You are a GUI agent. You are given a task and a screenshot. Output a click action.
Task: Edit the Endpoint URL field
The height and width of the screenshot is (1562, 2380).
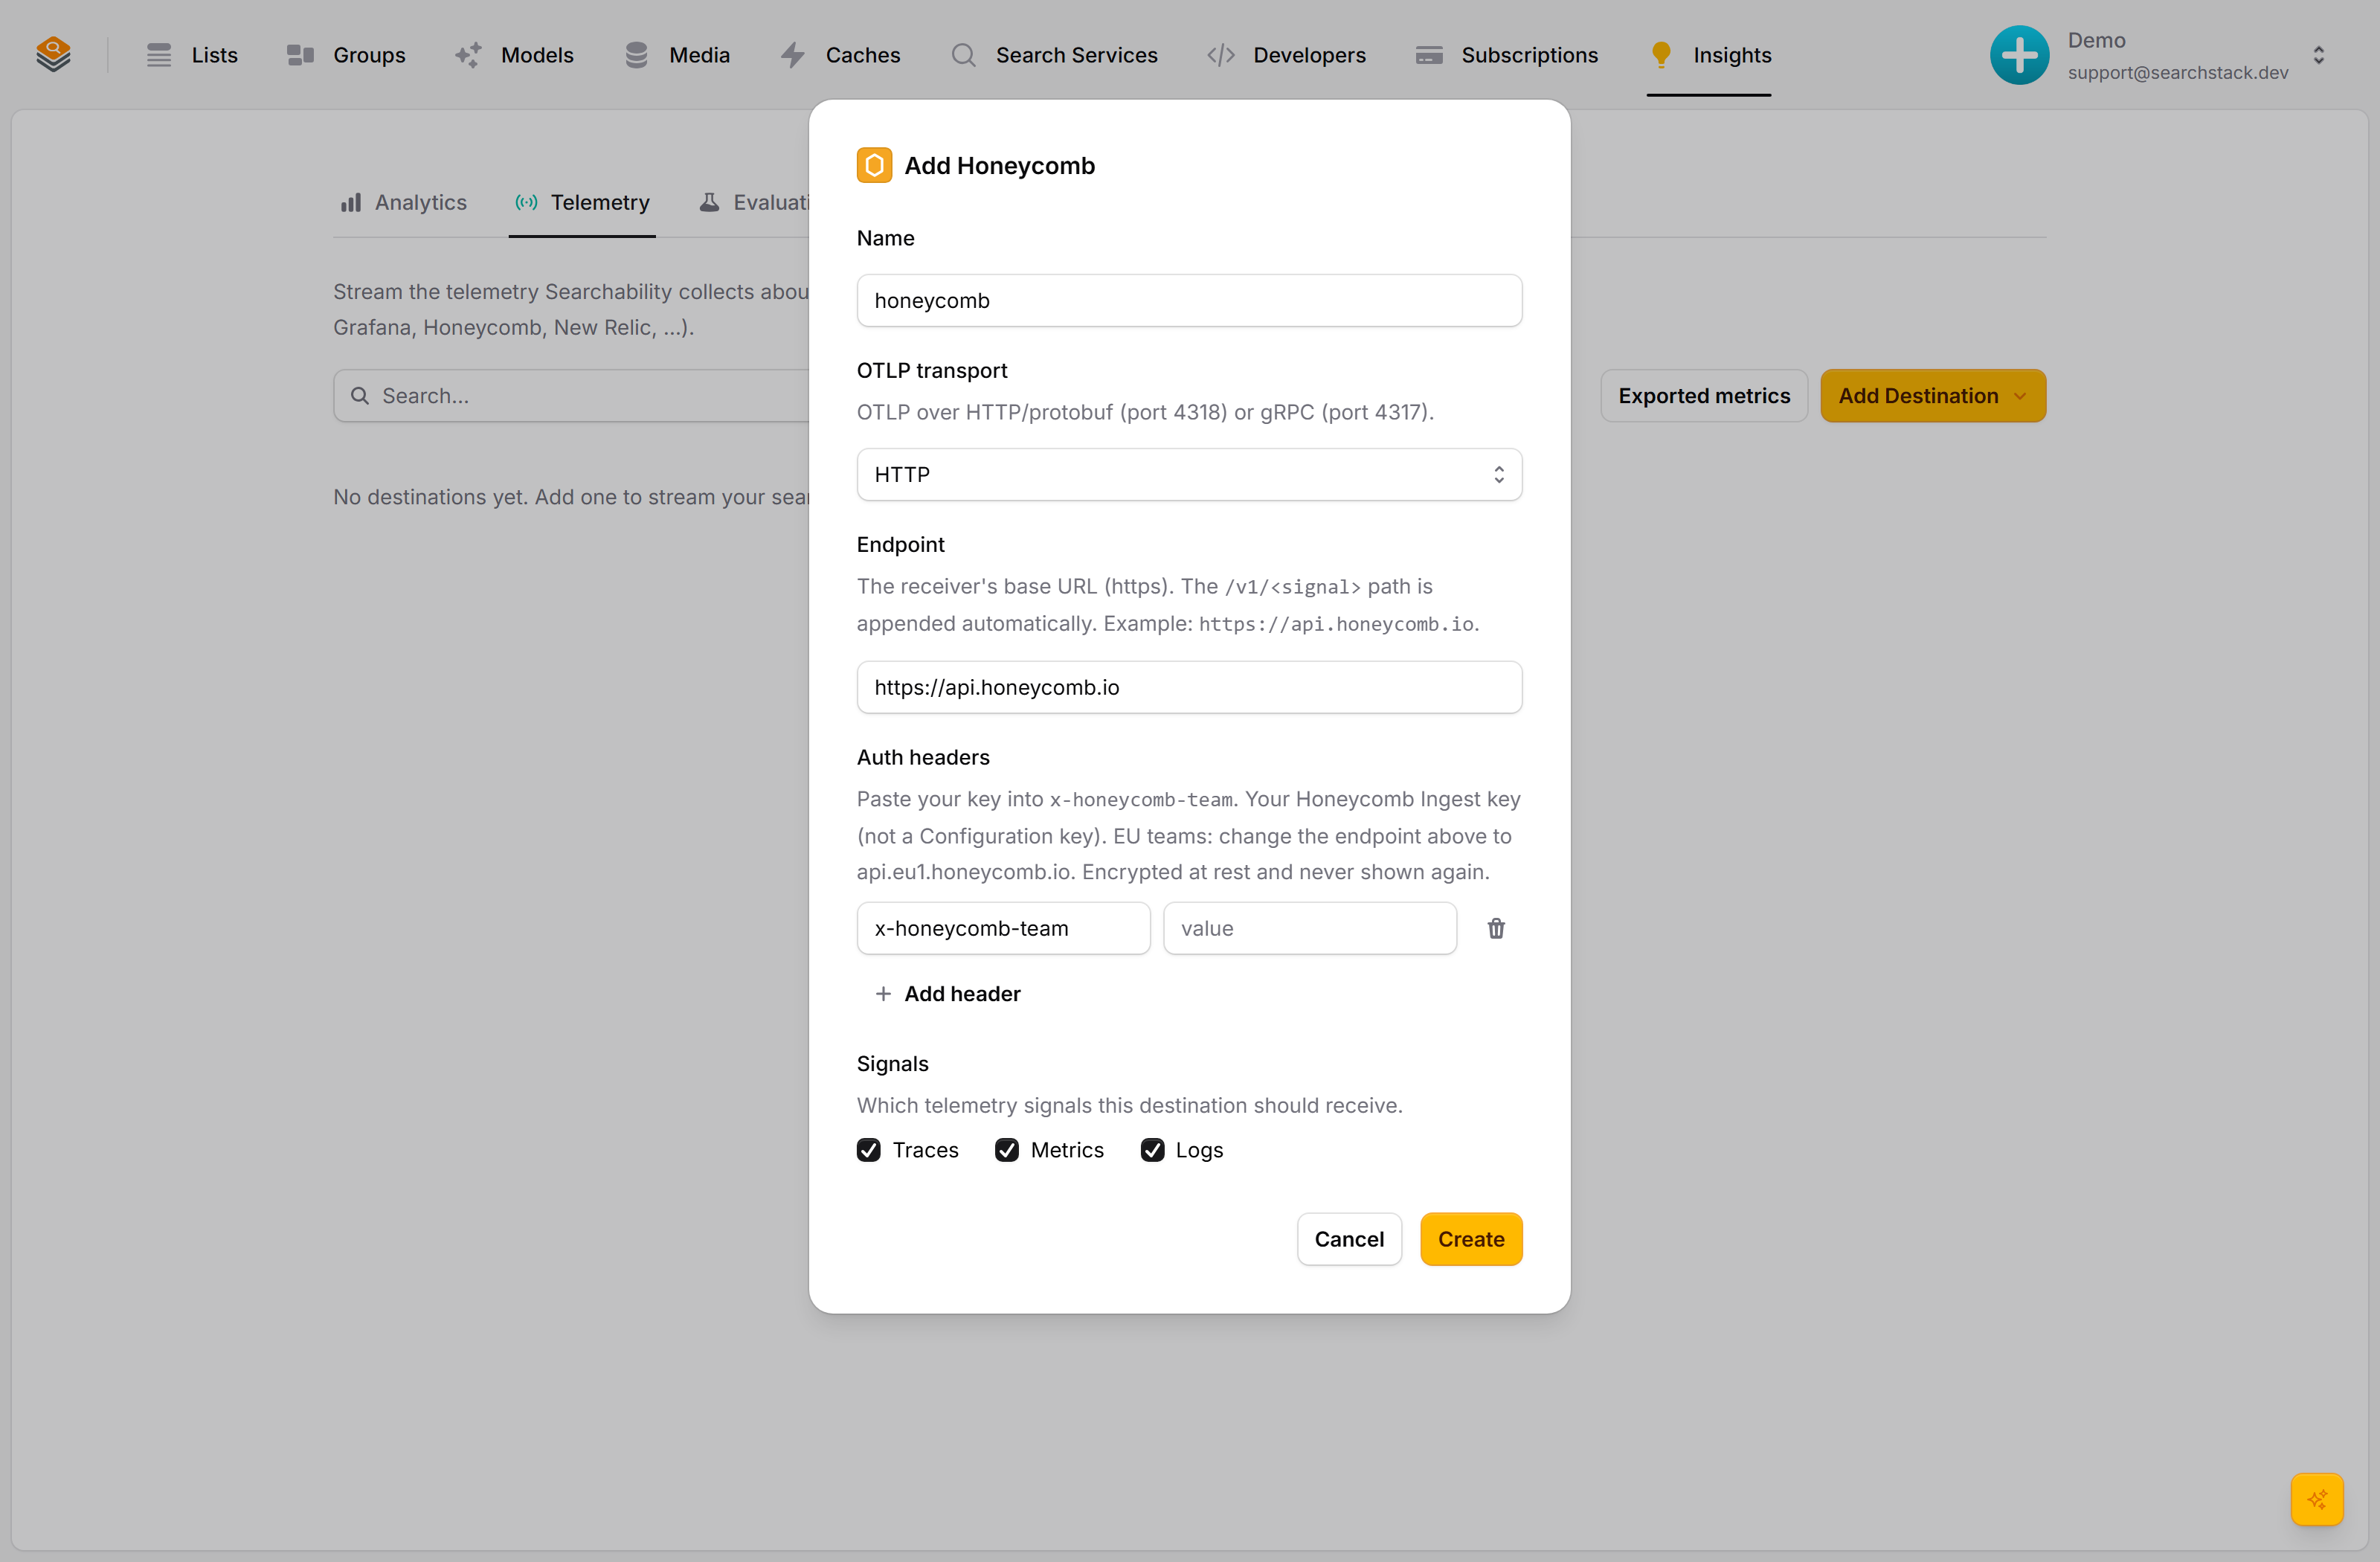click(x=1189, y=687)
